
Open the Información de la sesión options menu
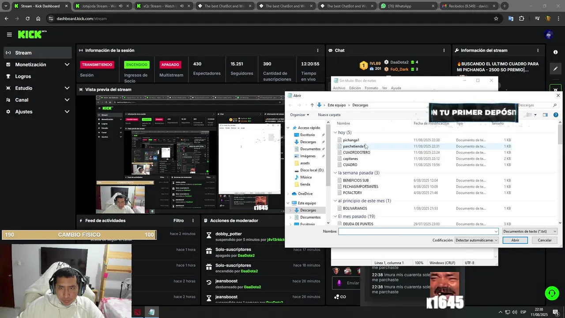pyautogui.click(x=318, y=50)
